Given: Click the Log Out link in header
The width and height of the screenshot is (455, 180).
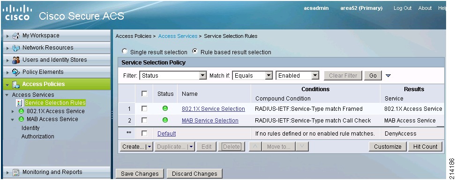Looking at the screenshot, I should click(x=403, y=8).
